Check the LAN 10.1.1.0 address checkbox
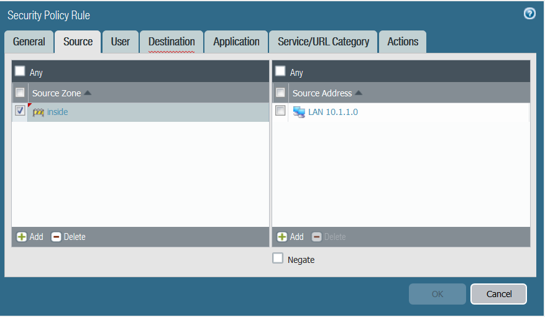The width and height of the screenshot is (545, 317). point(280,111)
